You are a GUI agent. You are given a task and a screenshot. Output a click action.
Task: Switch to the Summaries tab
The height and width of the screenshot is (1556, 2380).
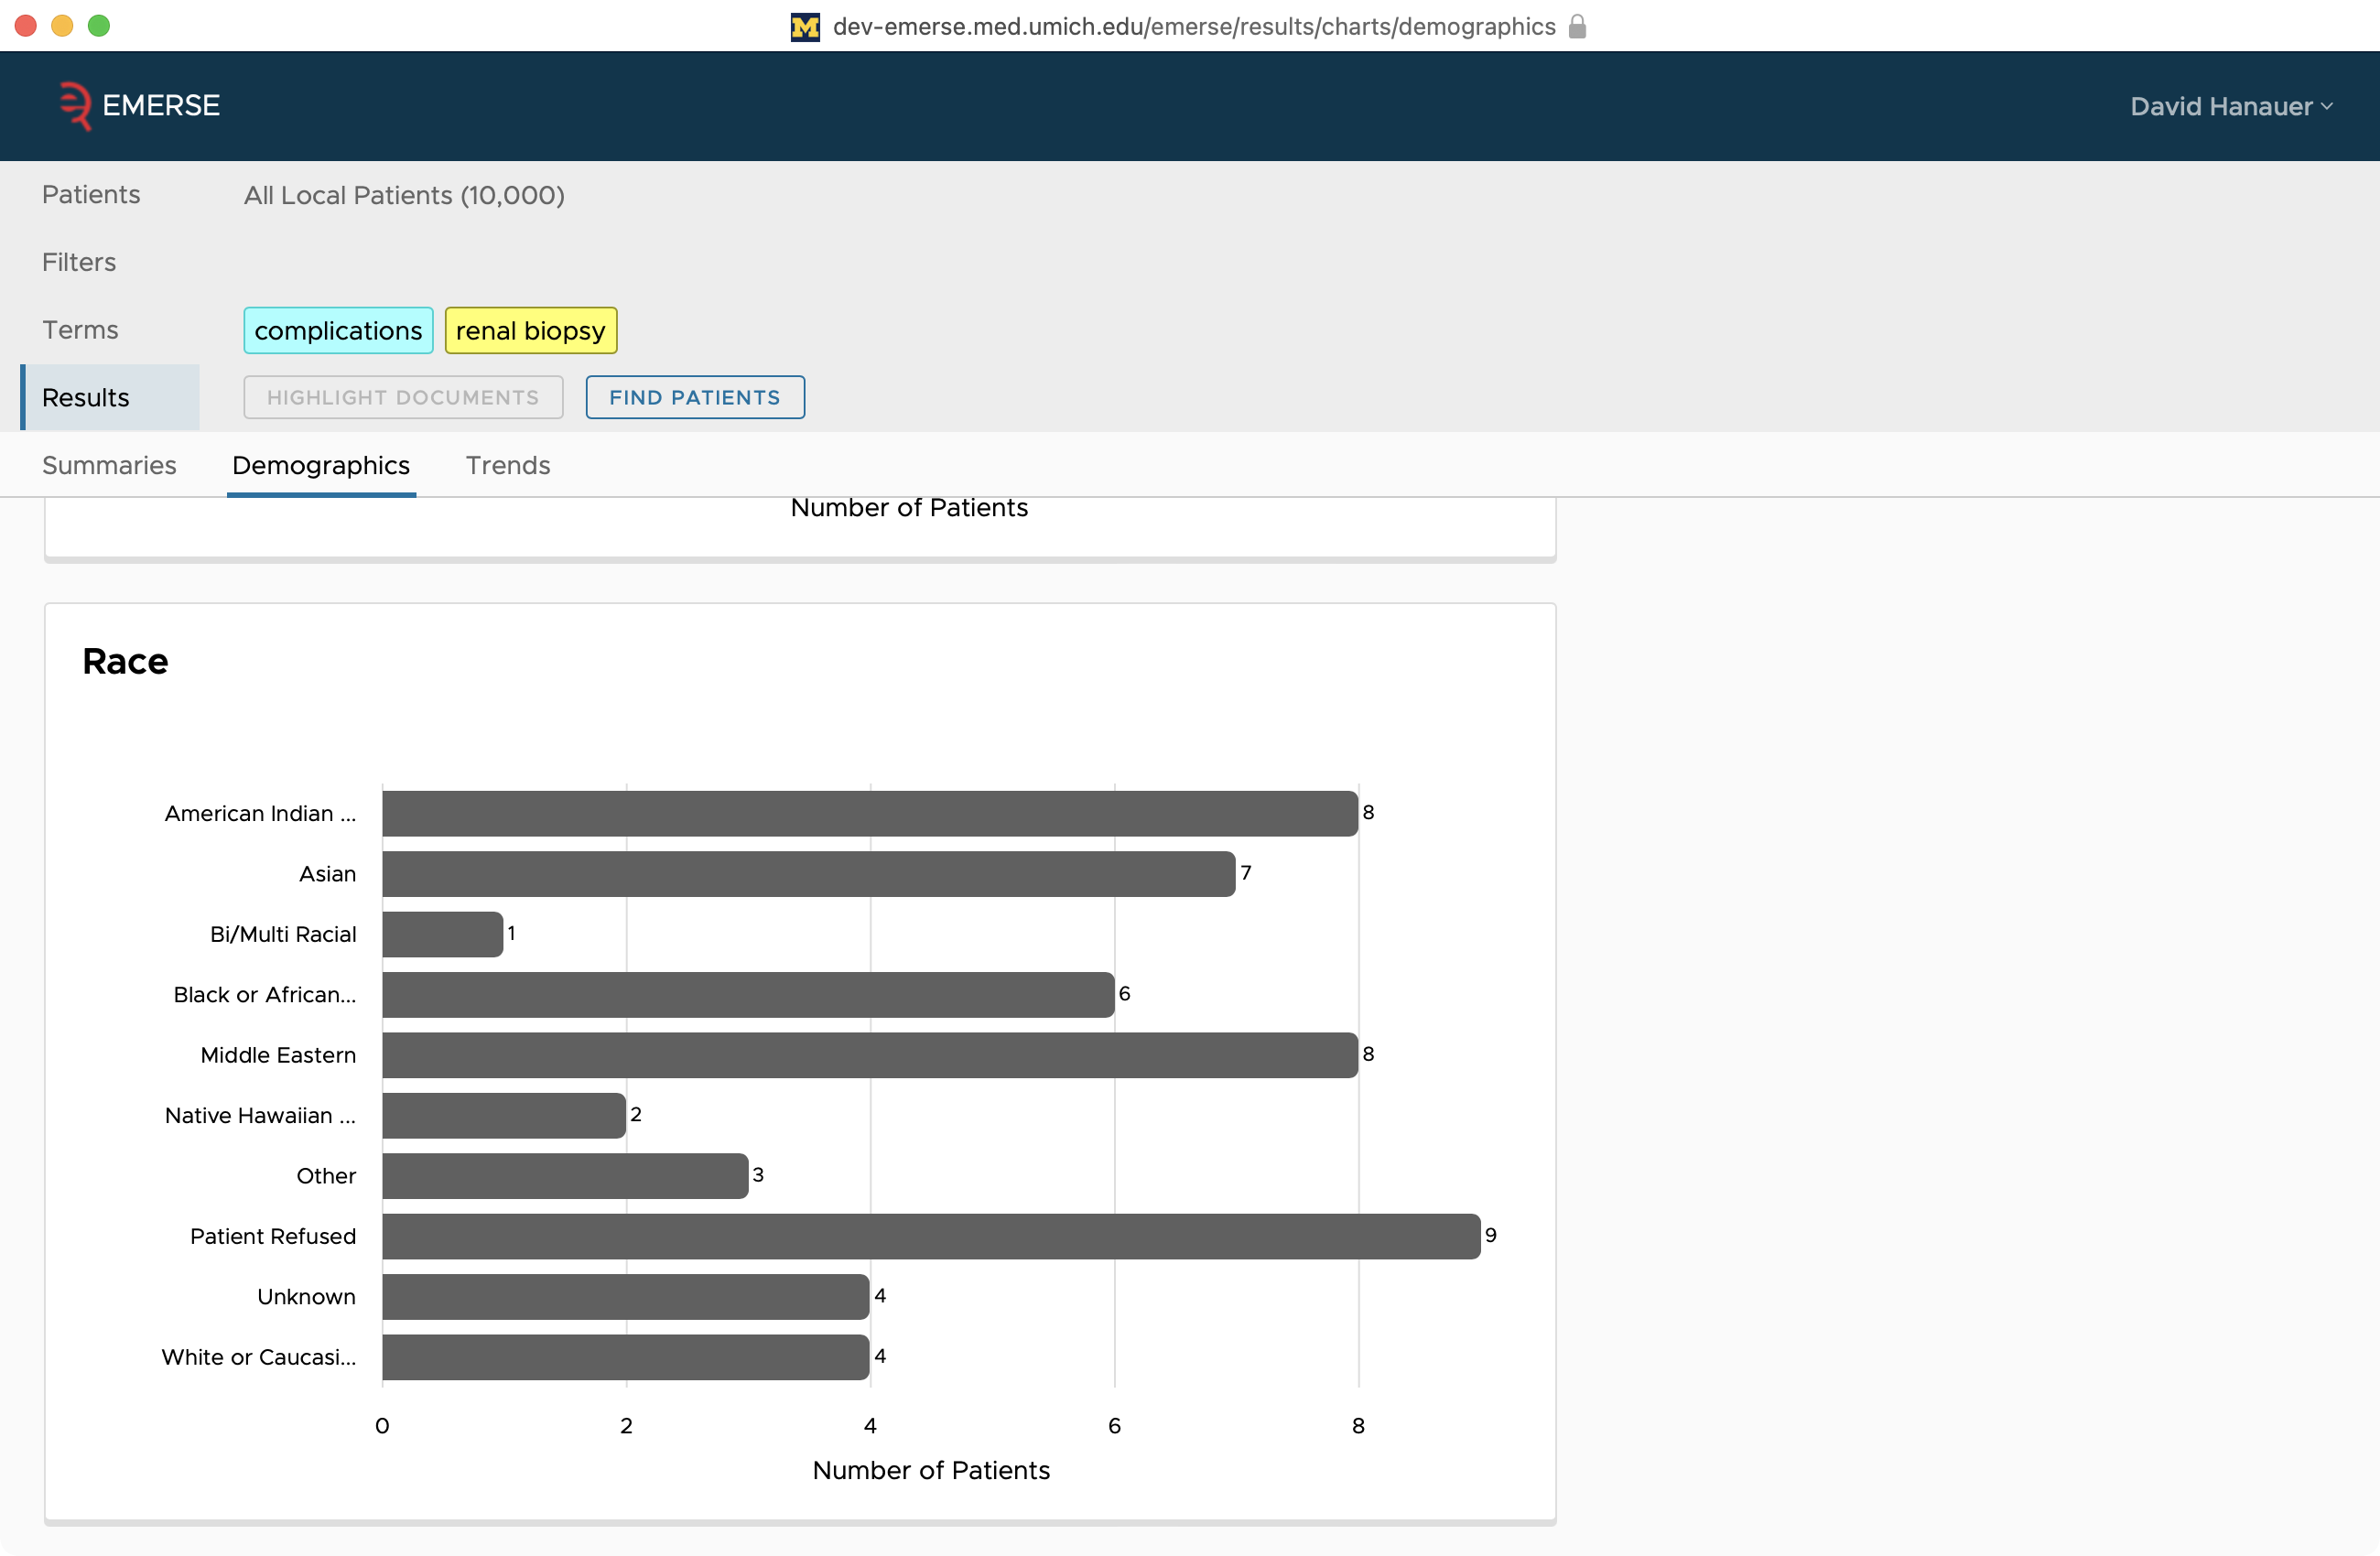tap(109, 465)
